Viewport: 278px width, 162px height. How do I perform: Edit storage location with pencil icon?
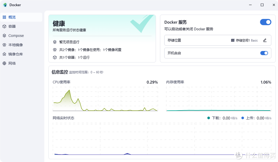coord(265,40)
